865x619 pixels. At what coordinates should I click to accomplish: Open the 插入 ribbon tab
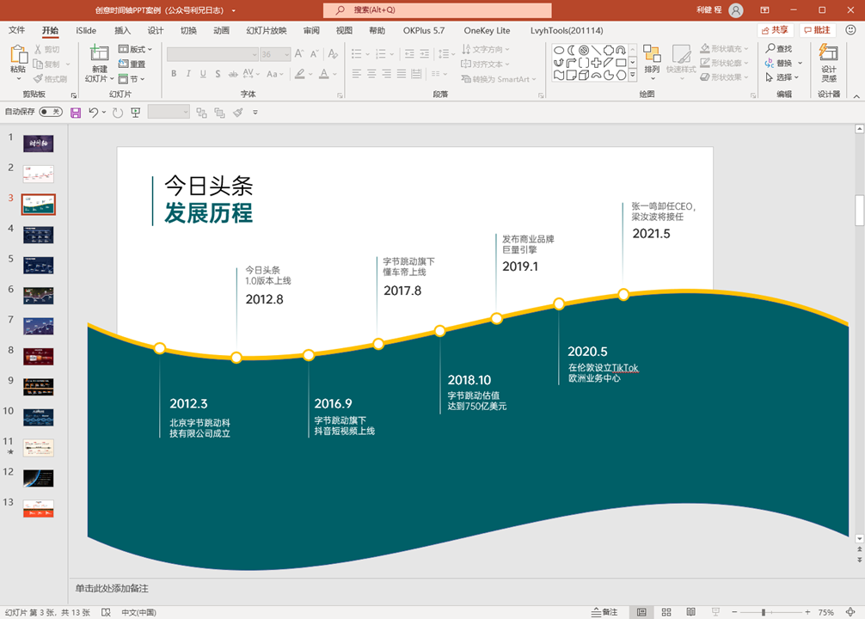122,30
